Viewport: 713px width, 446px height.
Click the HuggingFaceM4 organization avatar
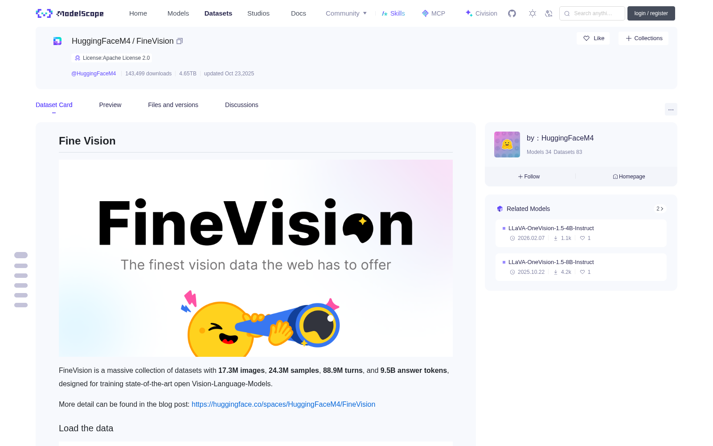[x=507, y=145]
